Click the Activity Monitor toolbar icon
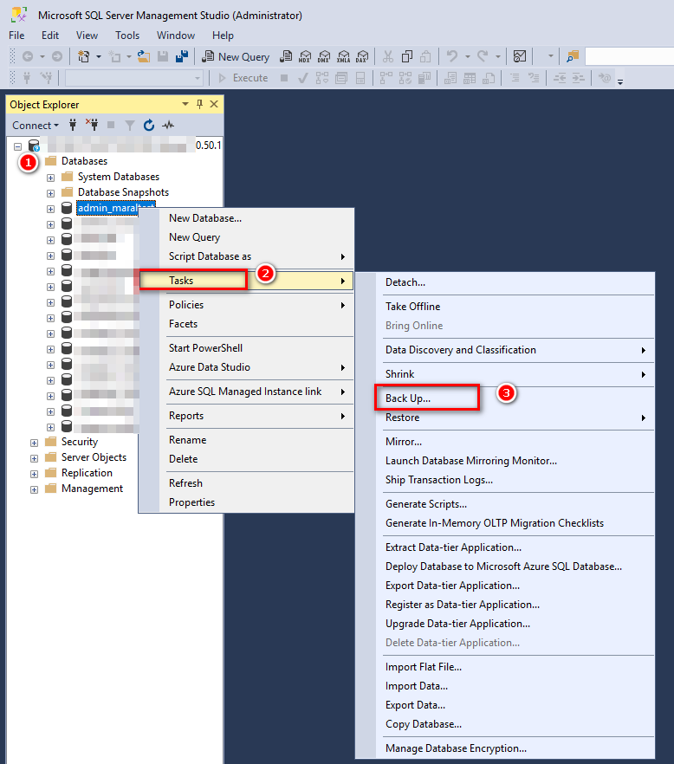The image size is (674, 764). coord(520,57)
